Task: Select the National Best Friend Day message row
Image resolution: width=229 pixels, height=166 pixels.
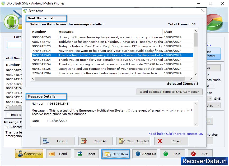Action: (x=113, y=46)
